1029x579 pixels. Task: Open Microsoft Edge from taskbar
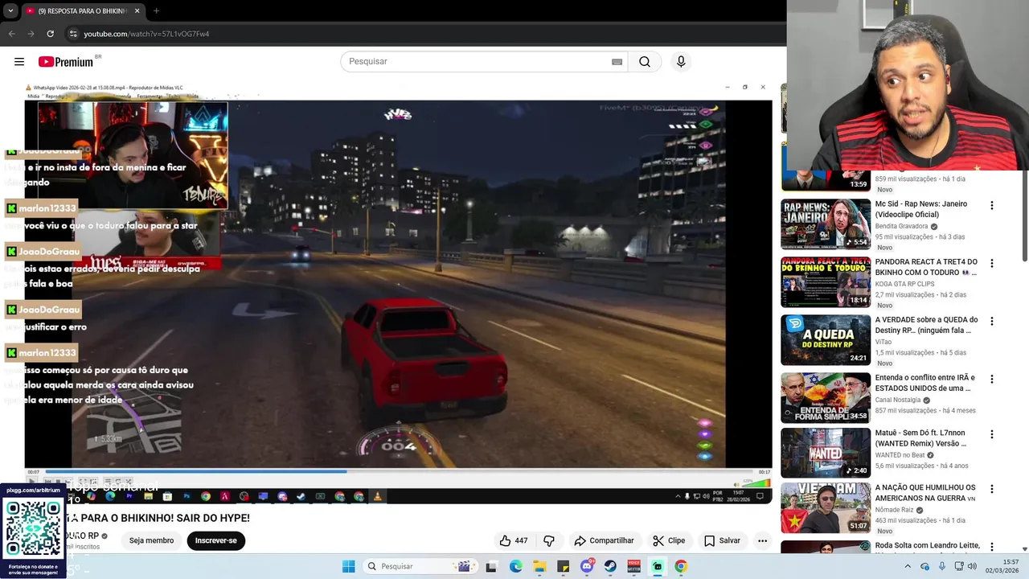(515, 566)
